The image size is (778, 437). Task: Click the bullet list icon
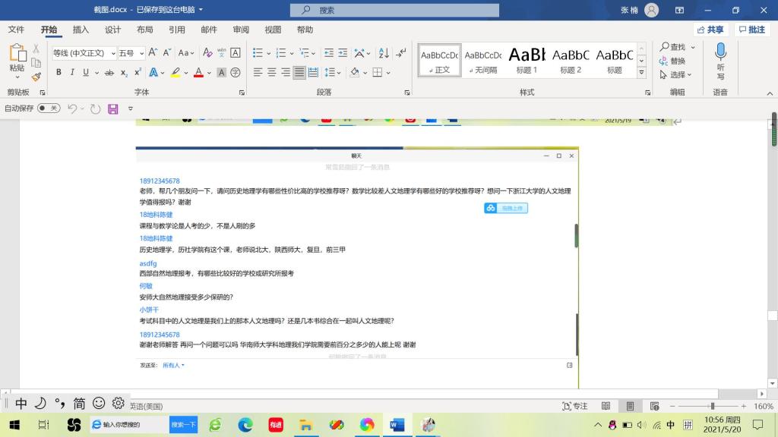point(258,53)
